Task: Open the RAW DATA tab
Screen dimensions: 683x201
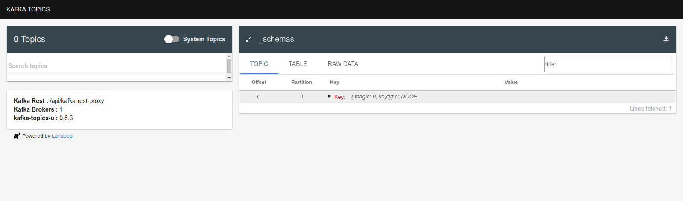Action: tap(343, 64)
